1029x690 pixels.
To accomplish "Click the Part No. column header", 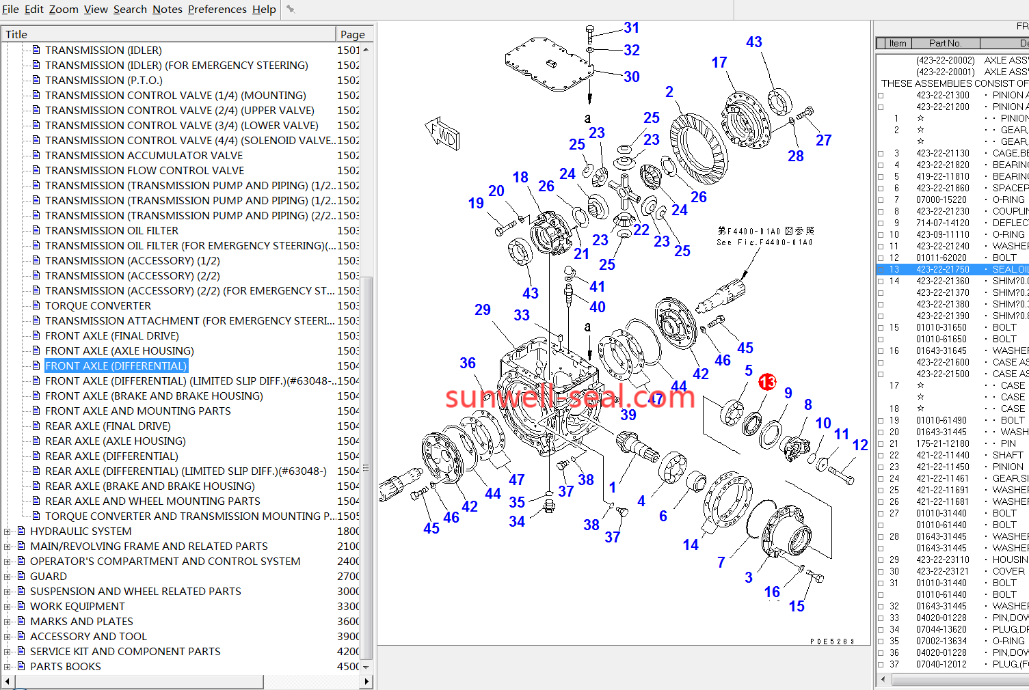I will 945,43.
